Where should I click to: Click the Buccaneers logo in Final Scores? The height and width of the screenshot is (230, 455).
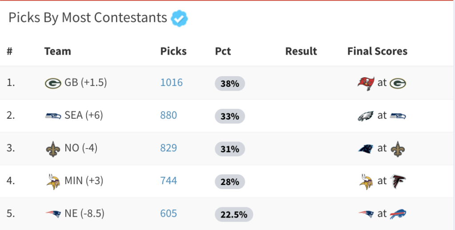[366, 83]
